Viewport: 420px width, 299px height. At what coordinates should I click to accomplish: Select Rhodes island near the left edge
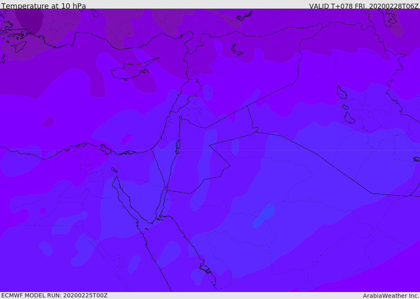coord(20,47)
